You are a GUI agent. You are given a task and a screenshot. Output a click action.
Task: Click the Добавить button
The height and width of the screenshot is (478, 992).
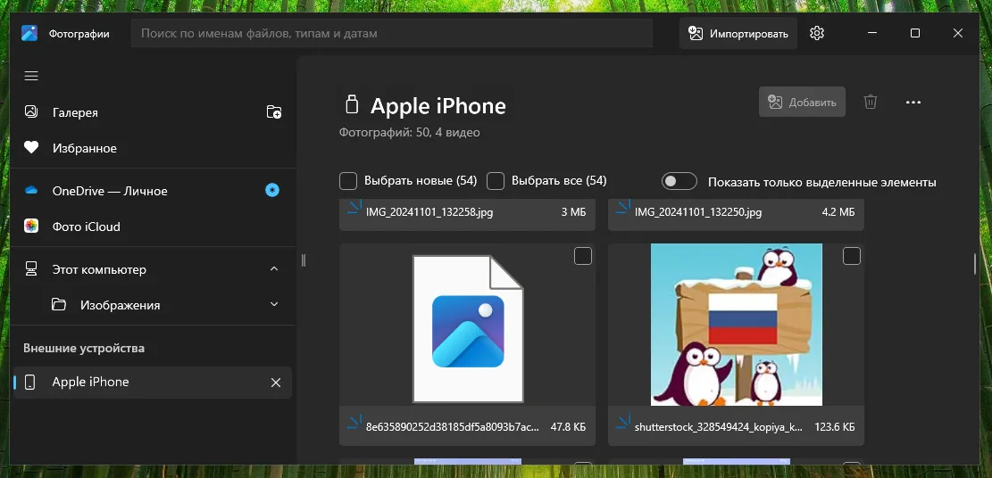tap(802, 102)
